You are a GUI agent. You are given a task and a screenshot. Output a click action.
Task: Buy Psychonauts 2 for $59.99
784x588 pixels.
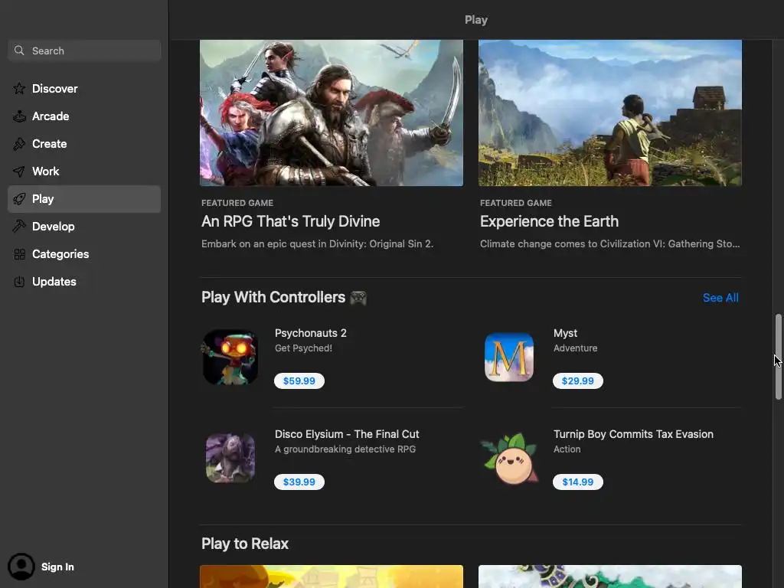[299, 381]
